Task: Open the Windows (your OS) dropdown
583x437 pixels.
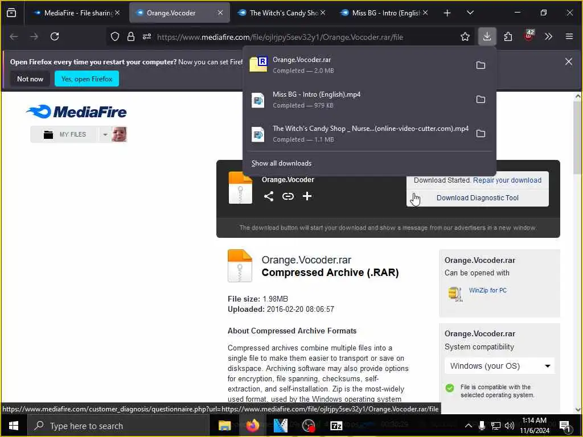Action: click(499, 366)
